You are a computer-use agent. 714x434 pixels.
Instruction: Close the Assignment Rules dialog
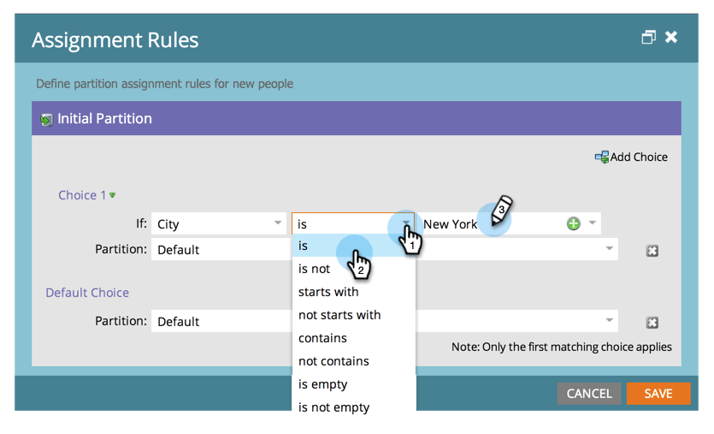coord(671,37)
